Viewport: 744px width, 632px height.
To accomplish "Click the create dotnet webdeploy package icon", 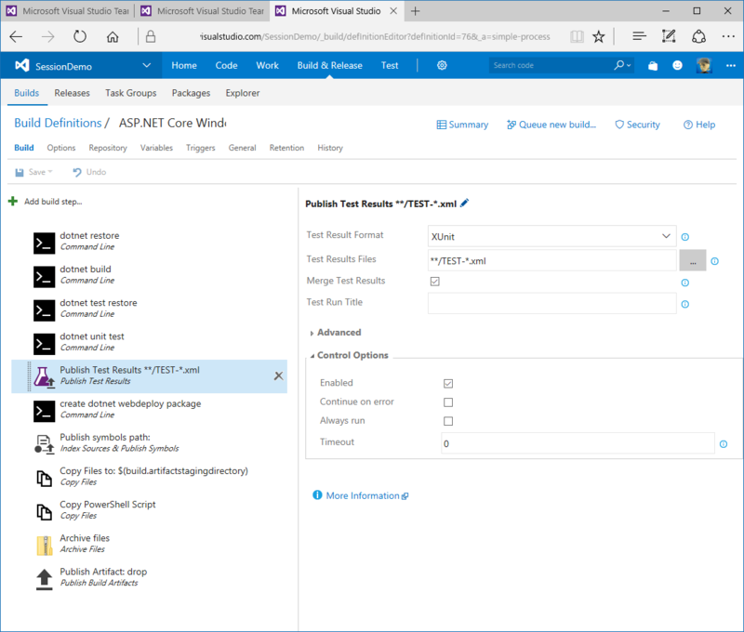I will [x=44, y=411].
